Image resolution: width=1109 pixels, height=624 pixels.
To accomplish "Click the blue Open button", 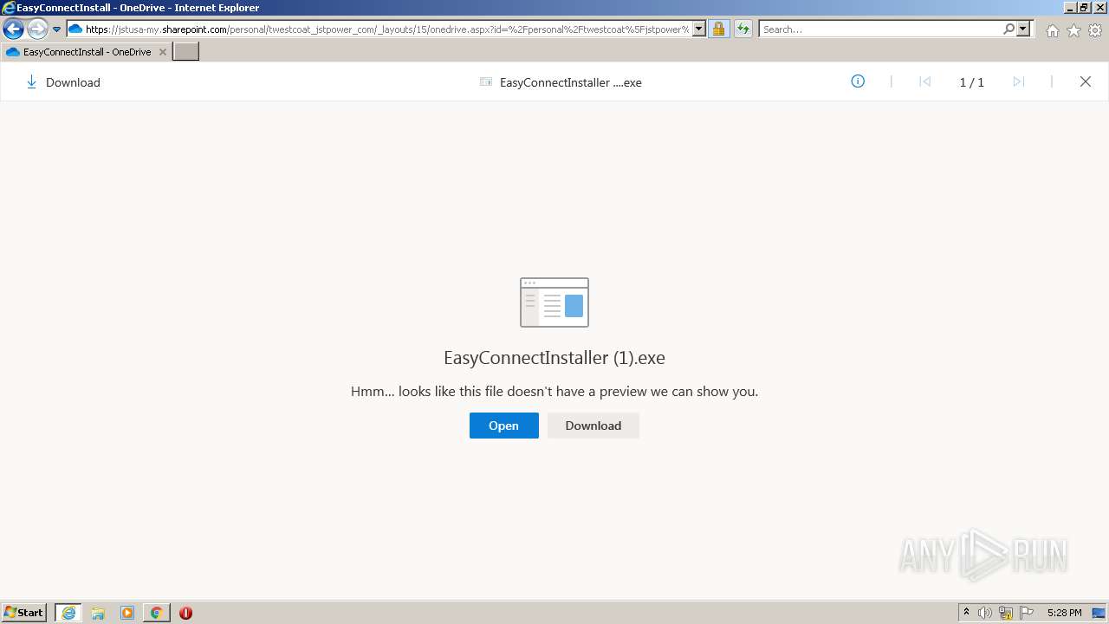I will [x=503, y=426].
